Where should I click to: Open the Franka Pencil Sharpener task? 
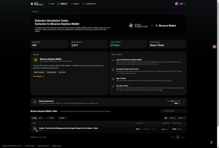pyautogui.click(x=68, y=128)
